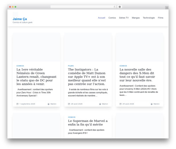Click The Instigators article thumbnail
This screenshot has height=149, width=176.
(x=88, y=47)
